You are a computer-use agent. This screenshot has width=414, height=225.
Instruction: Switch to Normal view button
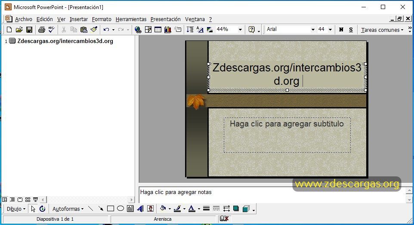[4, 200]
